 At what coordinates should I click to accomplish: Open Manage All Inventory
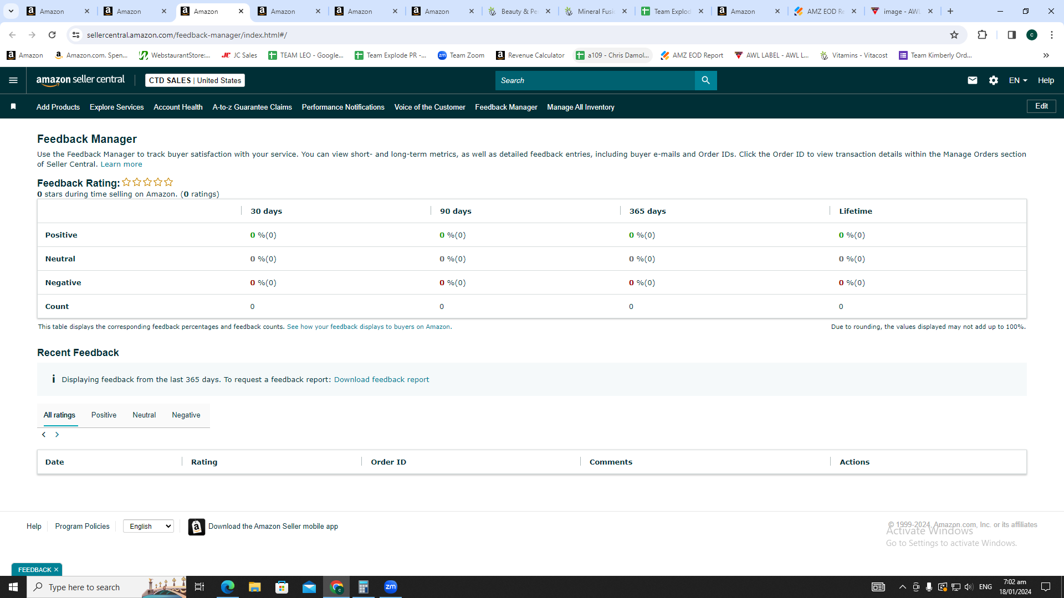coord(581,107)
